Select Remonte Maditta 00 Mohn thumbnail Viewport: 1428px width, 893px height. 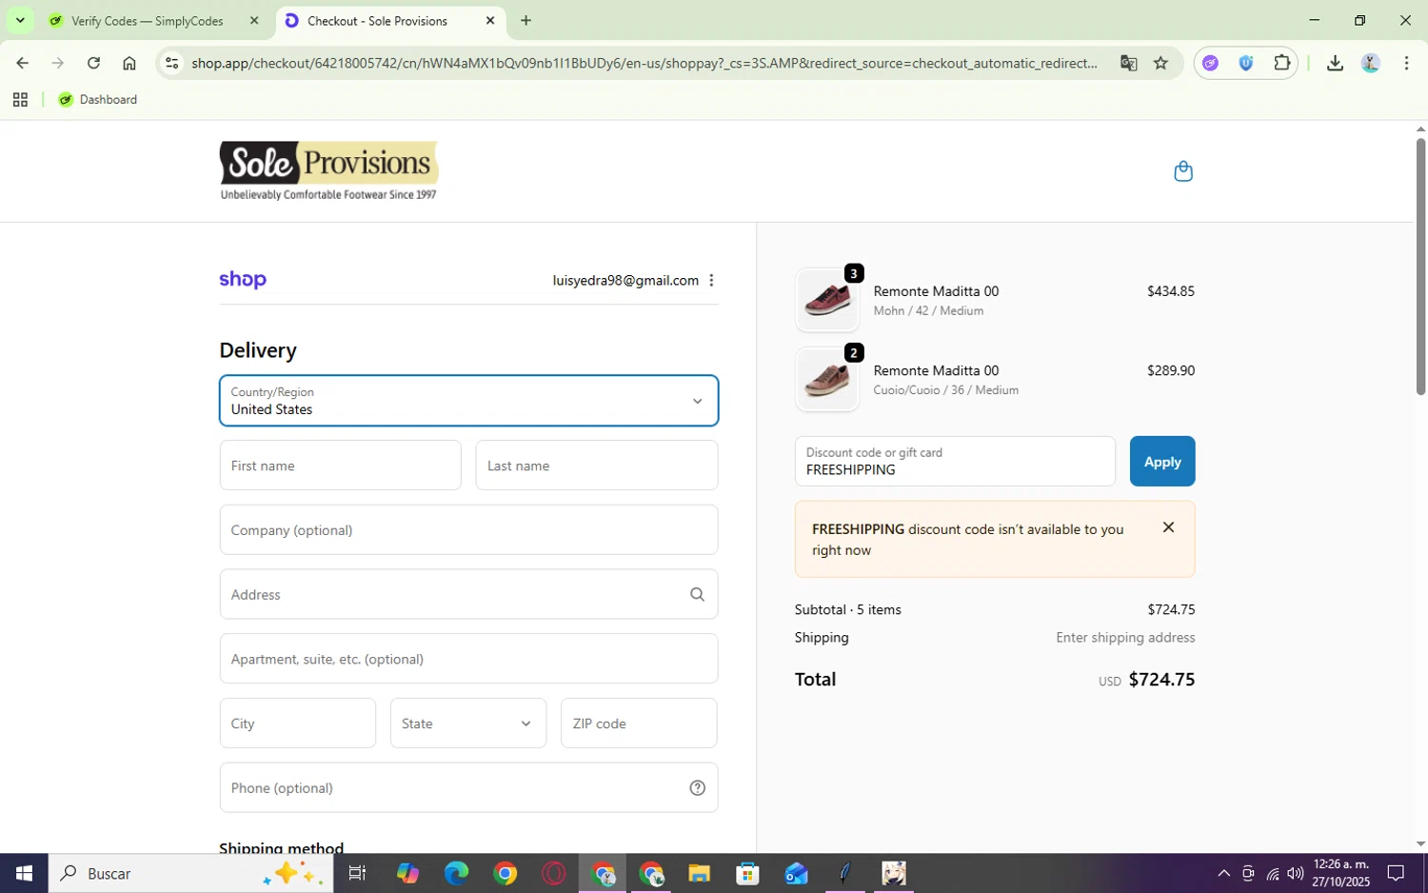point(827,300)
